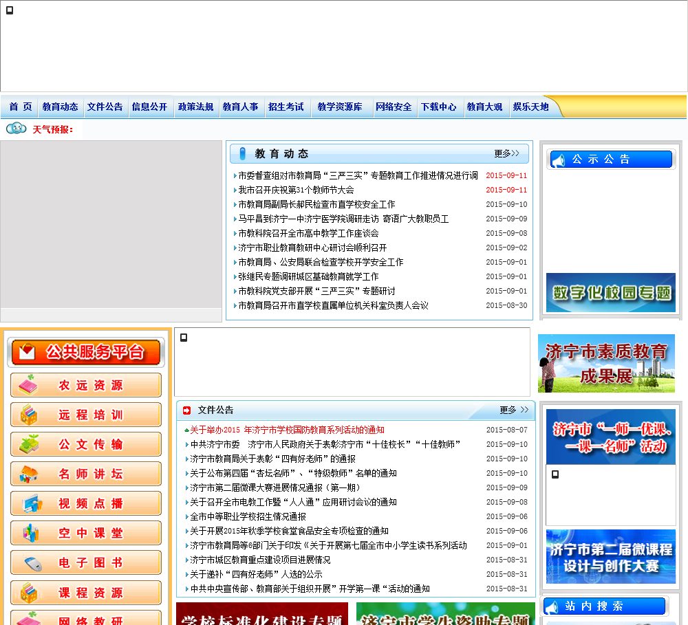Open news 济宁市职业教育教研中心研讨会顺利召开

(312, 248)
